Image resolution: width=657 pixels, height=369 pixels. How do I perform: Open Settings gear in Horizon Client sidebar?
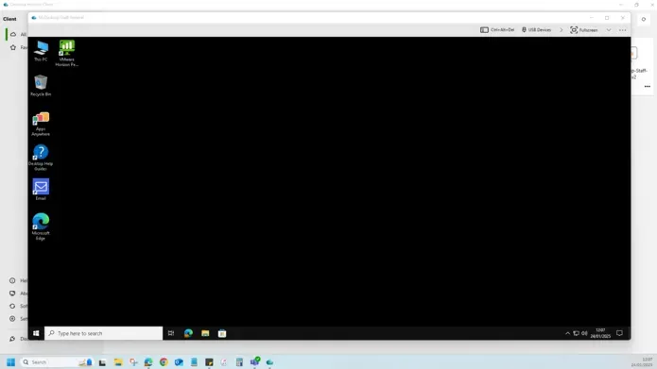12,319
